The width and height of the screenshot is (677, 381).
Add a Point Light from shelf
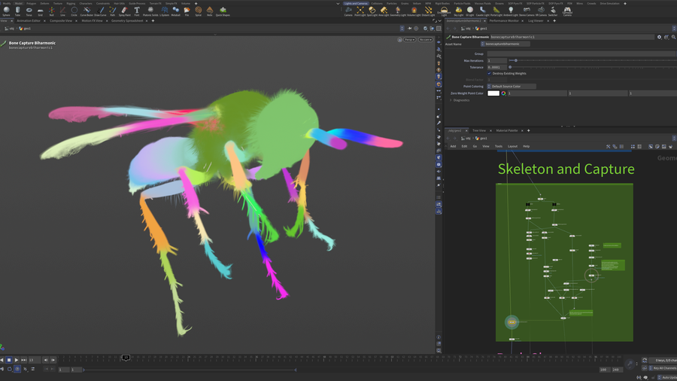[360, 11]
